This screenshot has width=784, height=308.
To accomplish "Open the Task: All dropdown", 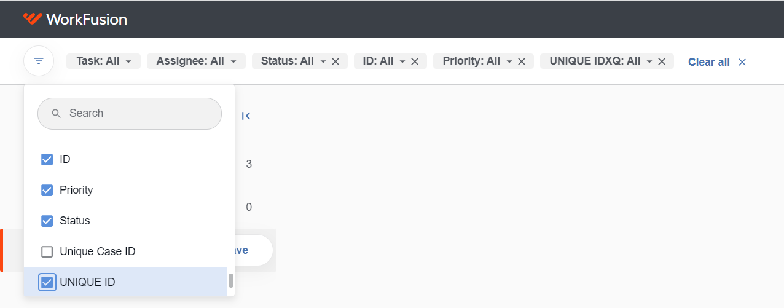I will pos(103,61).
